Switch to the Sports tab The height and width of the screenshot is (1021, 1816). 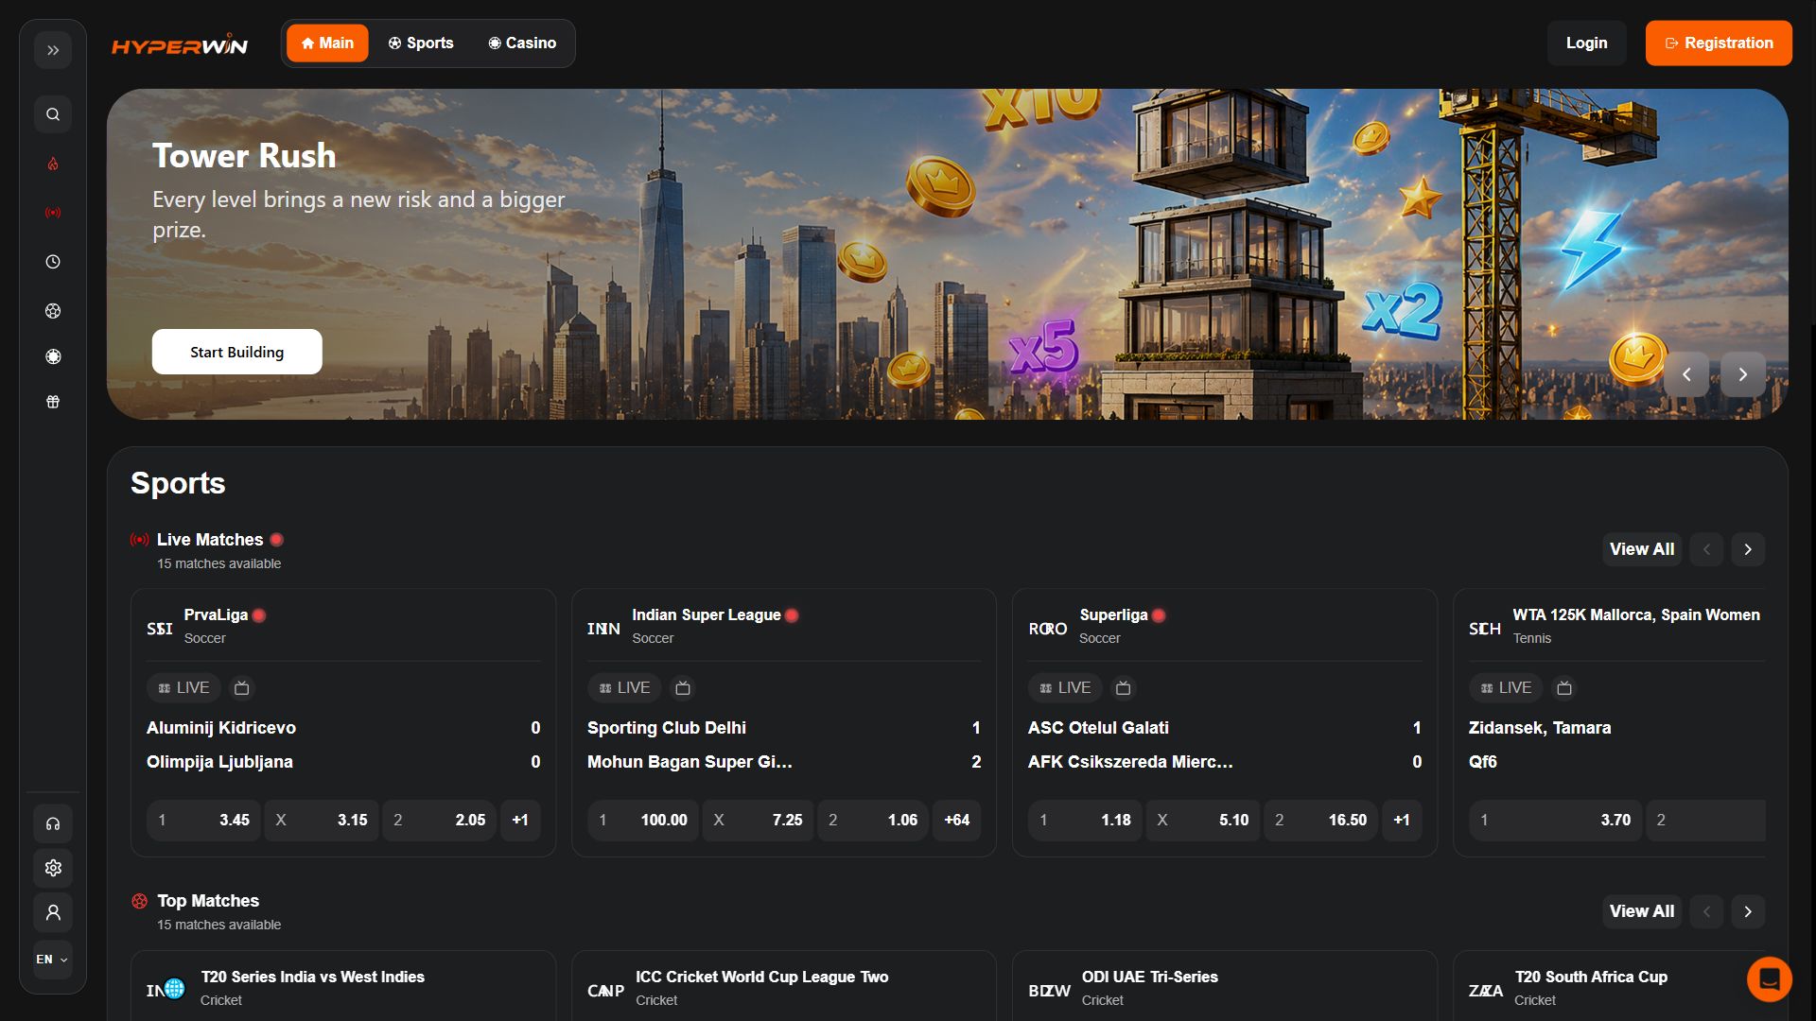pyautogui.click(x=421, y=43)
